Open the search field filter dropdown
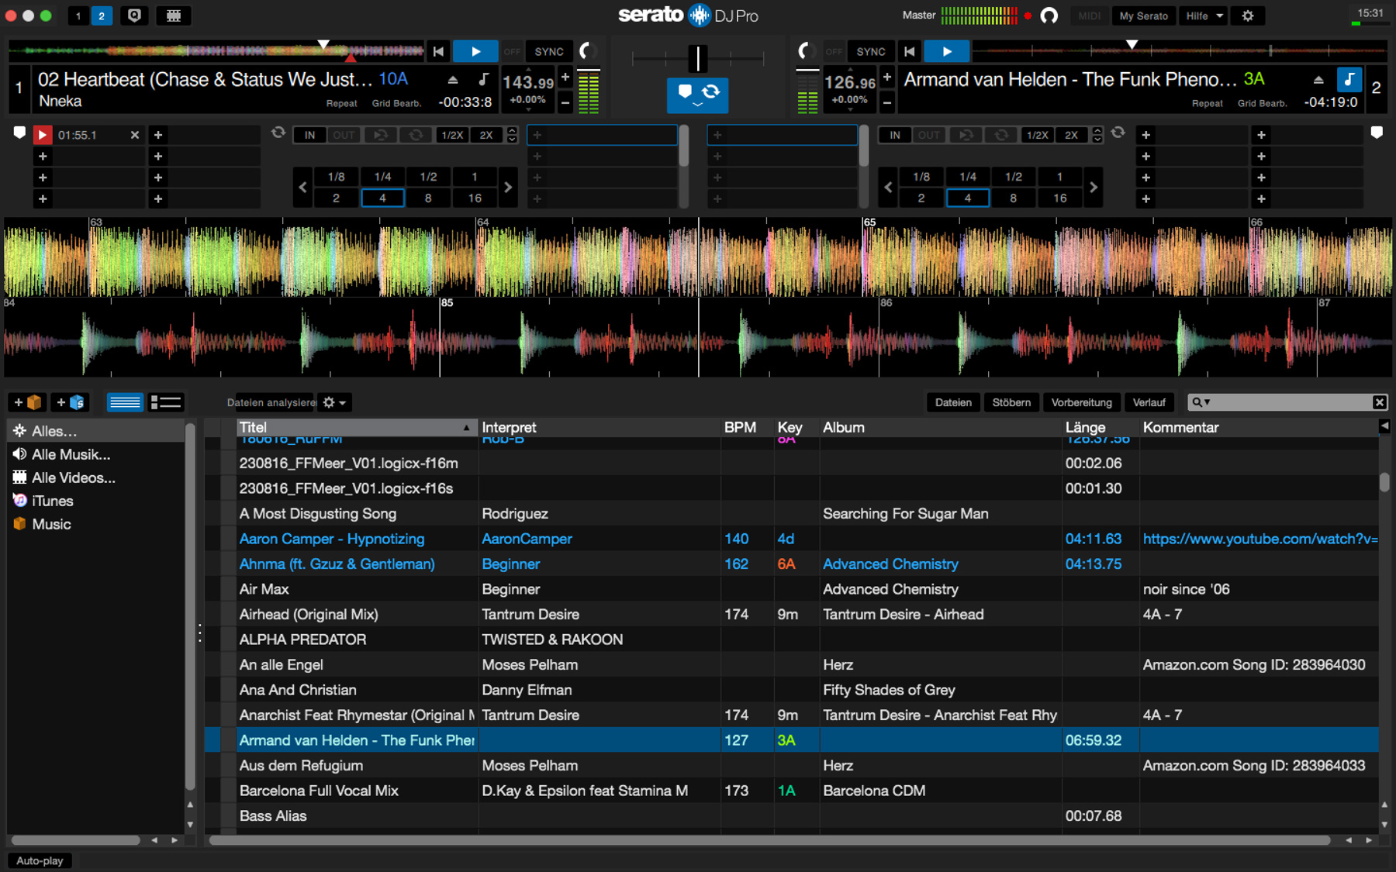1396x872 pixels. tap(1201, 402)
